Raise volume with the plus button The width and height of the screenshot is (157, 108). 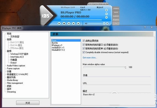click(107, 23)
